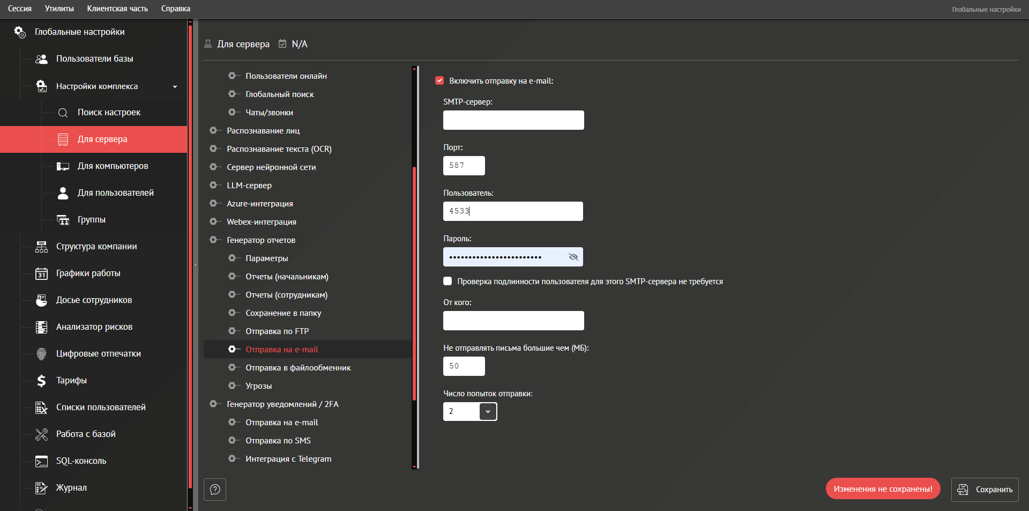Click the Risk analyzer icon
1029x511 pixels.
pos(41,327)
